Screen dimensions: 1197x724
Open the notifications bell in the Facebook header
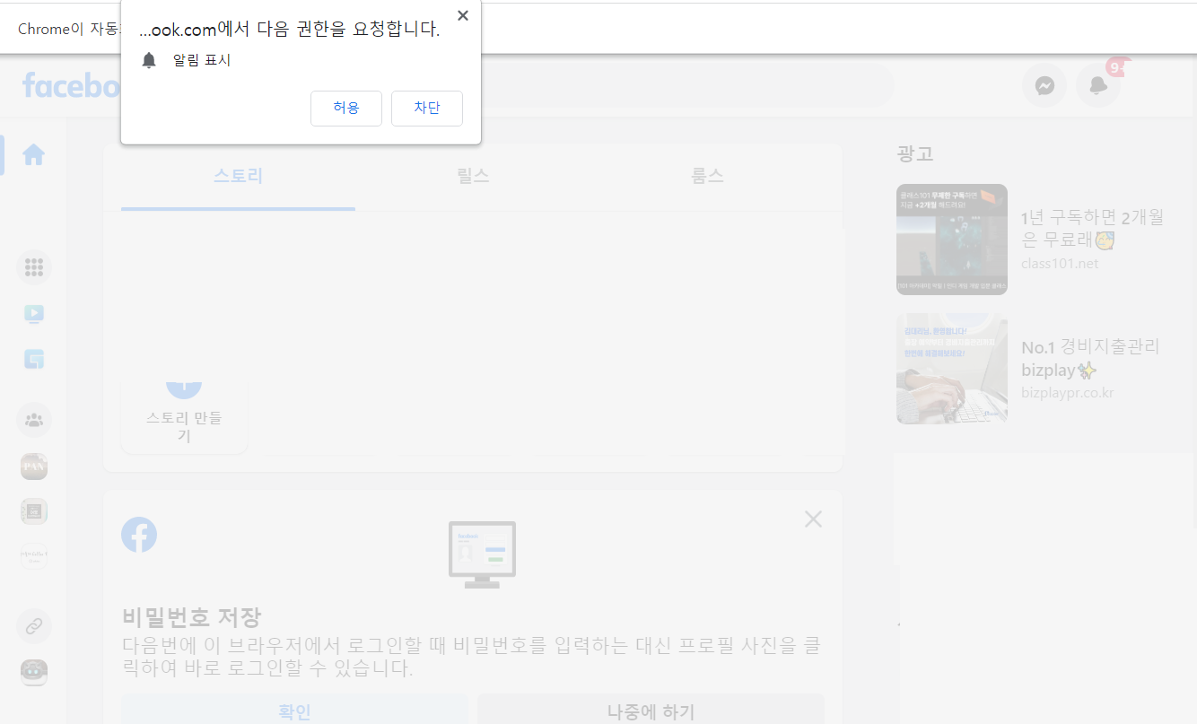pos(1098,85)
